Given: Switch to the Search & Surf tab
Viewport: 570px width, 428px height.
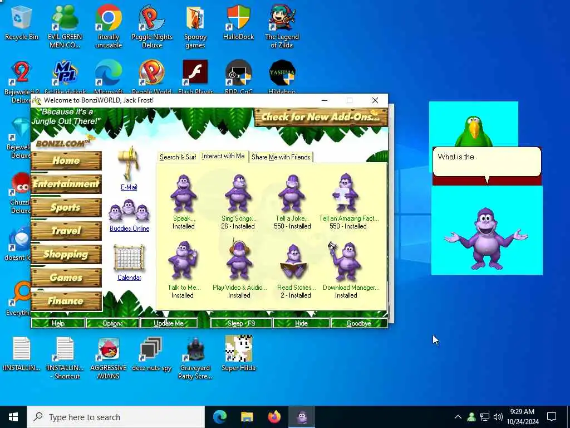Looking at the screenshot, I should (x=178, y=157).
